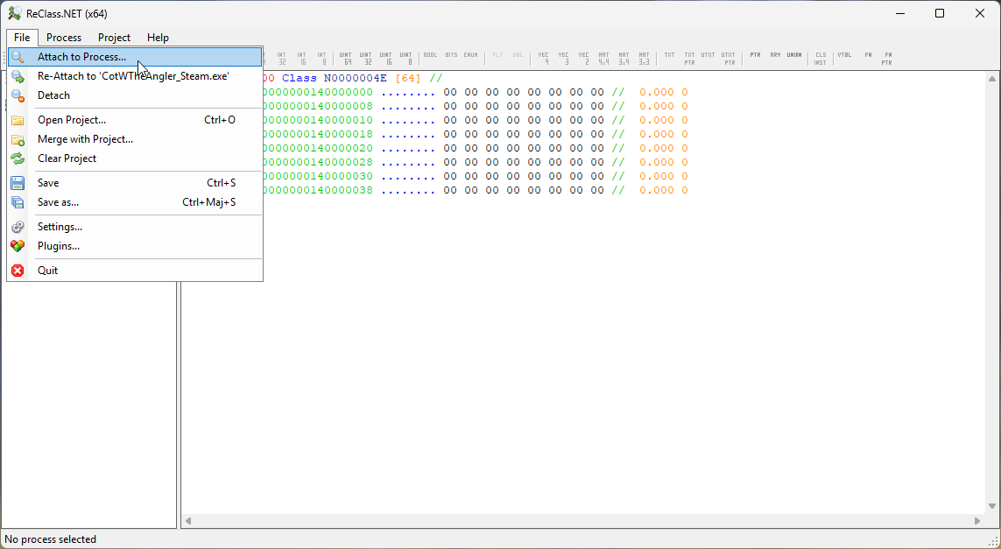Viewport: 1001px width, 549px height.
Task: Click the [64] class size value
Action: (x=408, y=79)
